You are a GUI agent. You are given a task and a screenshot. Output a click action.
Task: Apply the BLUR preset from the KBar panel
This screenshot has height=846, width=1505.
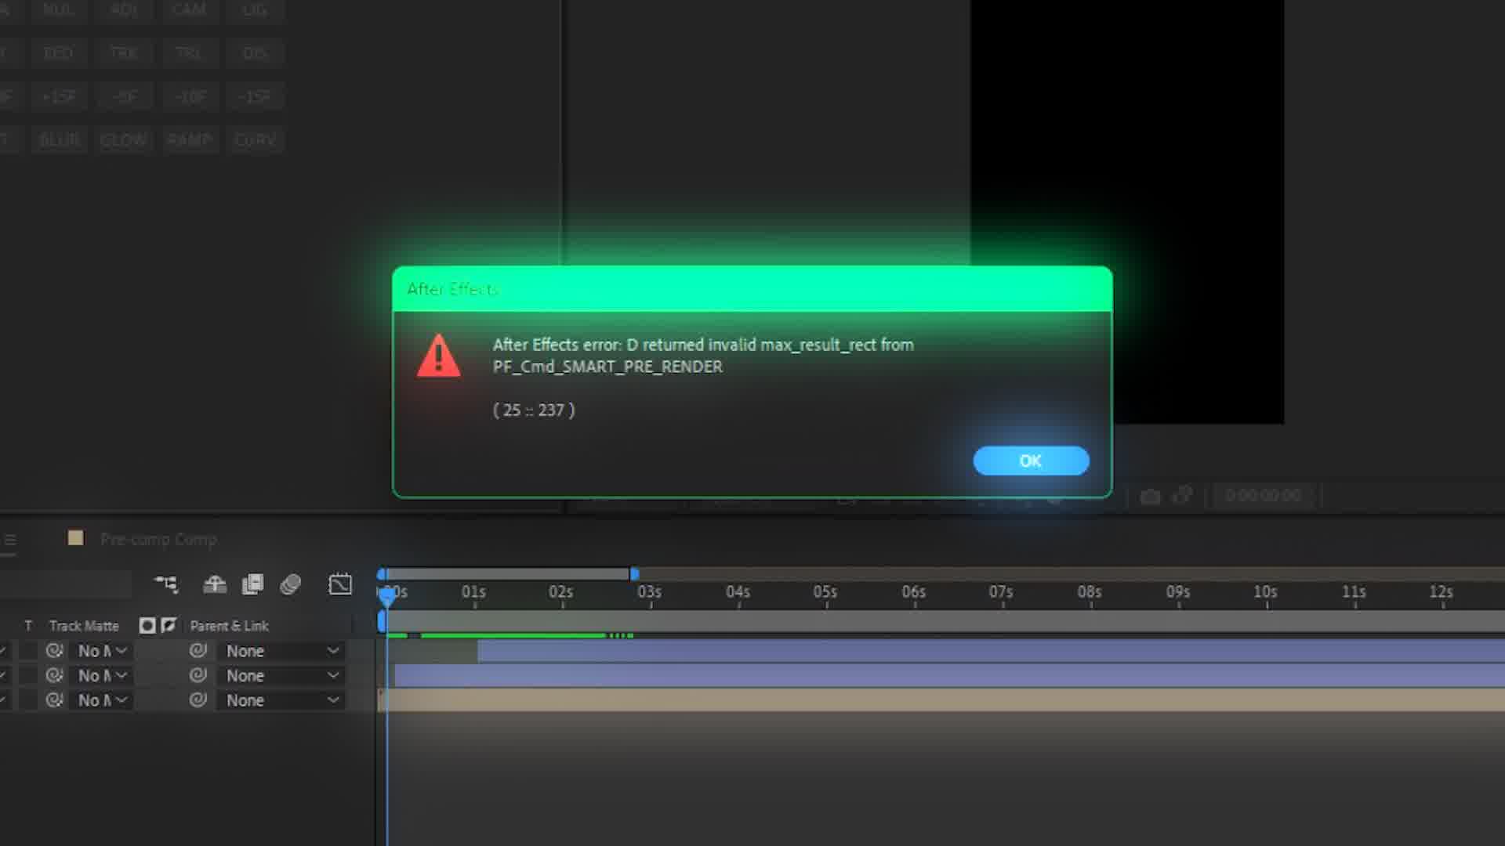tap(59, 139)
